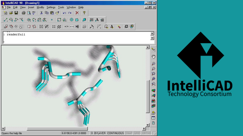Select the paintbrush Match Properties icon
Image resolution: width=243 pixels, height=136 pixels.
click(x=57, y=13)
